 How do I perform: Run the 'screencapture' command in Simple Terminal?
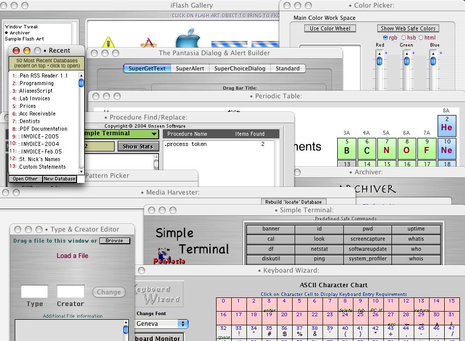click(x=368, y=239)
